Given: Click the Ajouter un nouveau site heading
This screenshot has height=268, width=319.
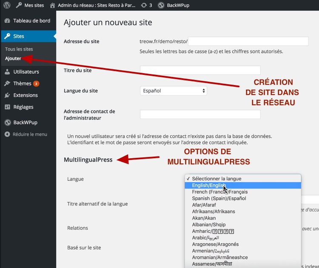Looking at the screenshot, I should 108,23.
